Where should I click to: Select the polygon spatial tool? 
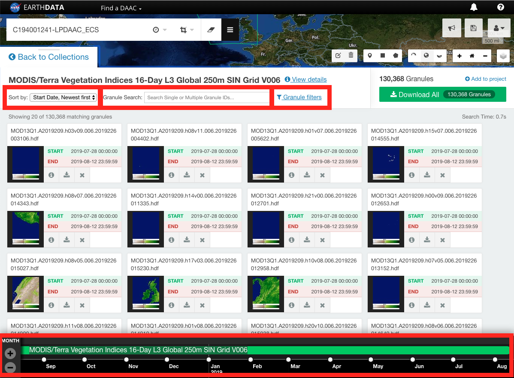[x=396, y=55]
